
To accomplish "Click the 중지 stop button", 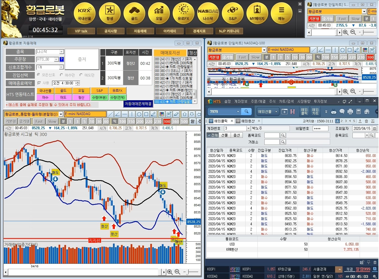I will pyautogui.click(x=82, y=59).
